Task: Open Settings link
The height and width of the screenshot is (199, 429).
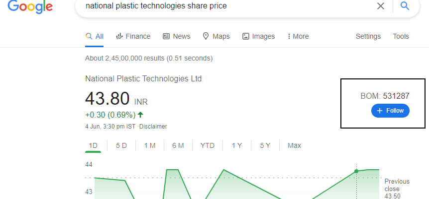Action: click(368, 36)
